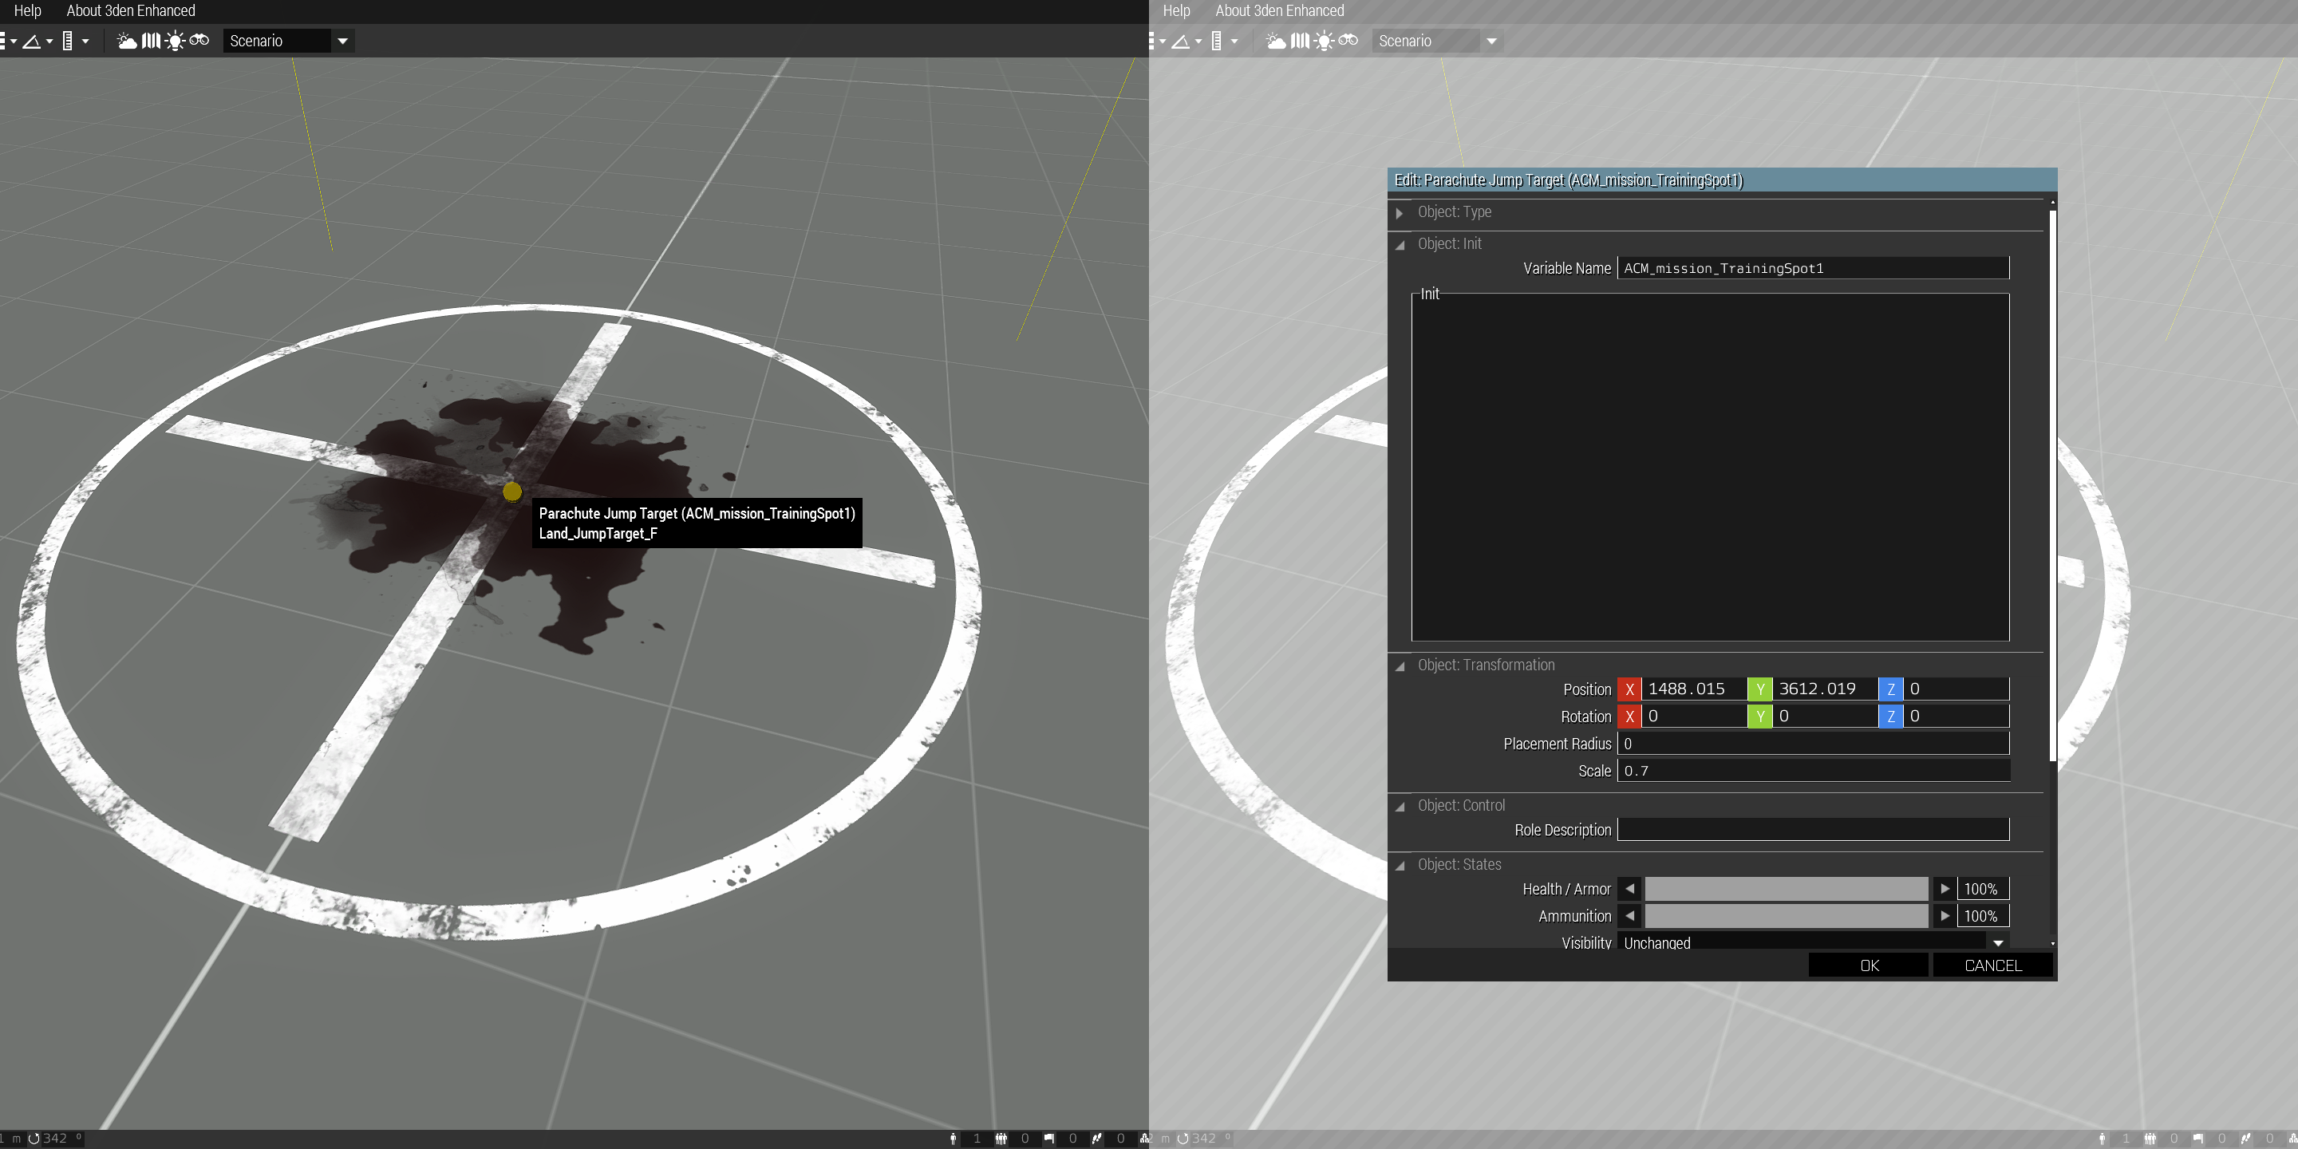Click the red X label beside Position
Viewport: 2298px width, 1149px height.
[x=1629, y=689]
